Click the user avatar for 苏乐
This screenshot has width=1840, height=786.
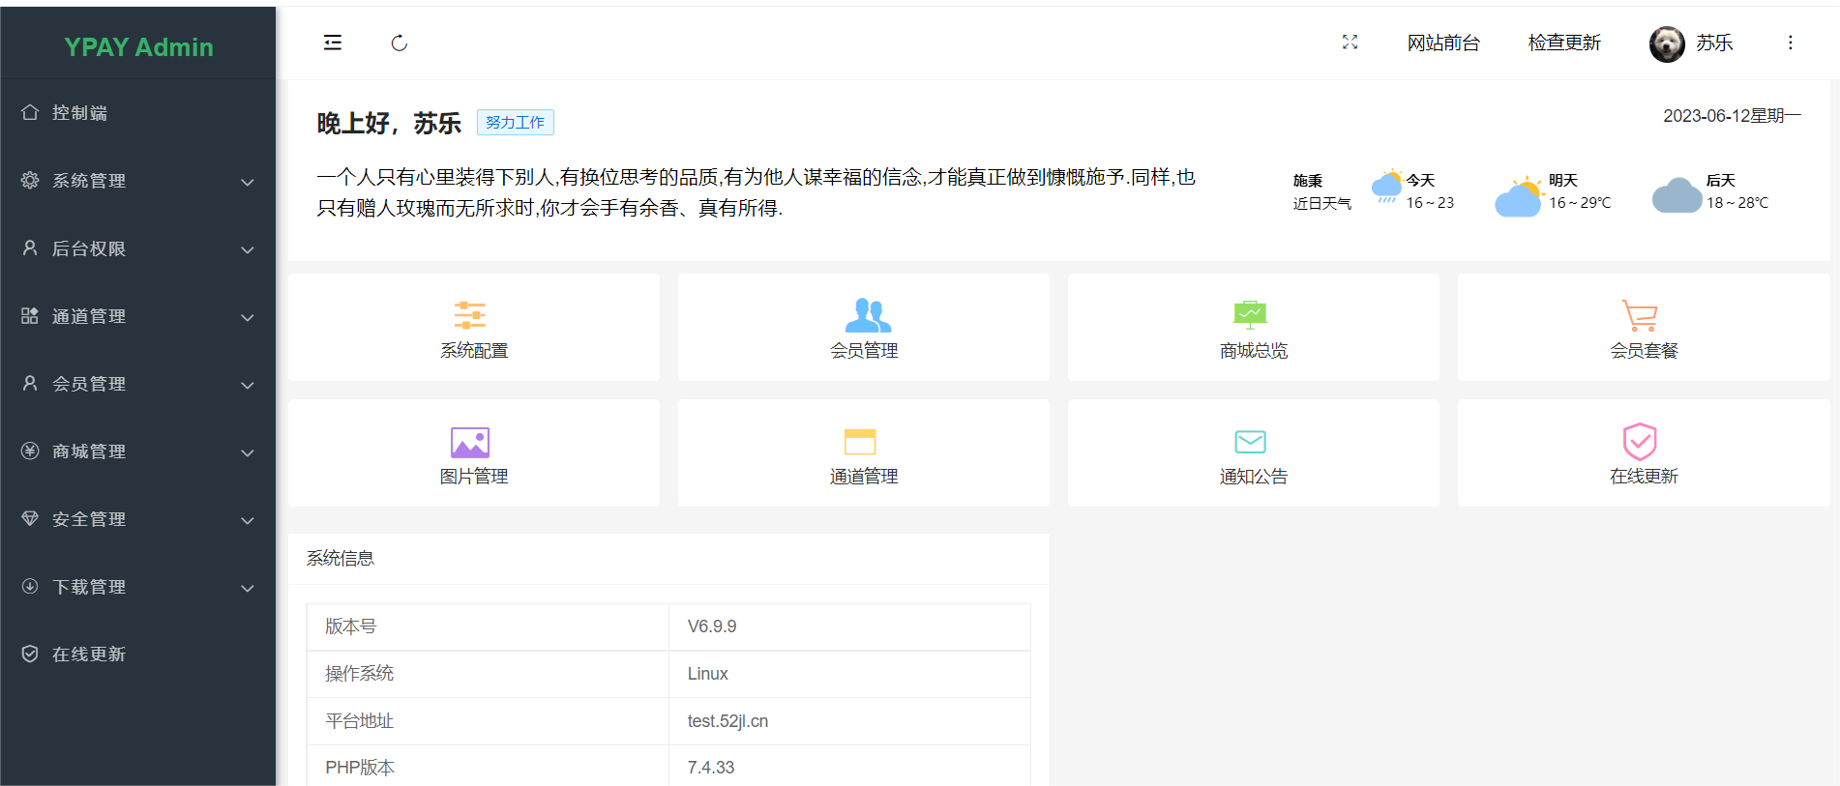[1666, 44]
